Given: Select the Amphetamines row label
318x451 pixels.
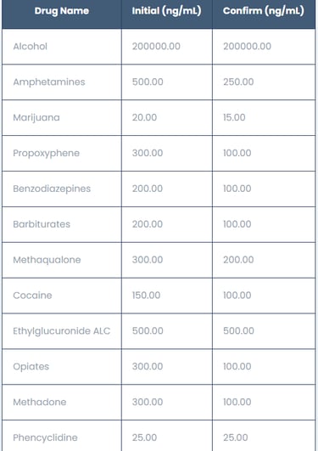Looking at the screenshot, I should point(49,82).
